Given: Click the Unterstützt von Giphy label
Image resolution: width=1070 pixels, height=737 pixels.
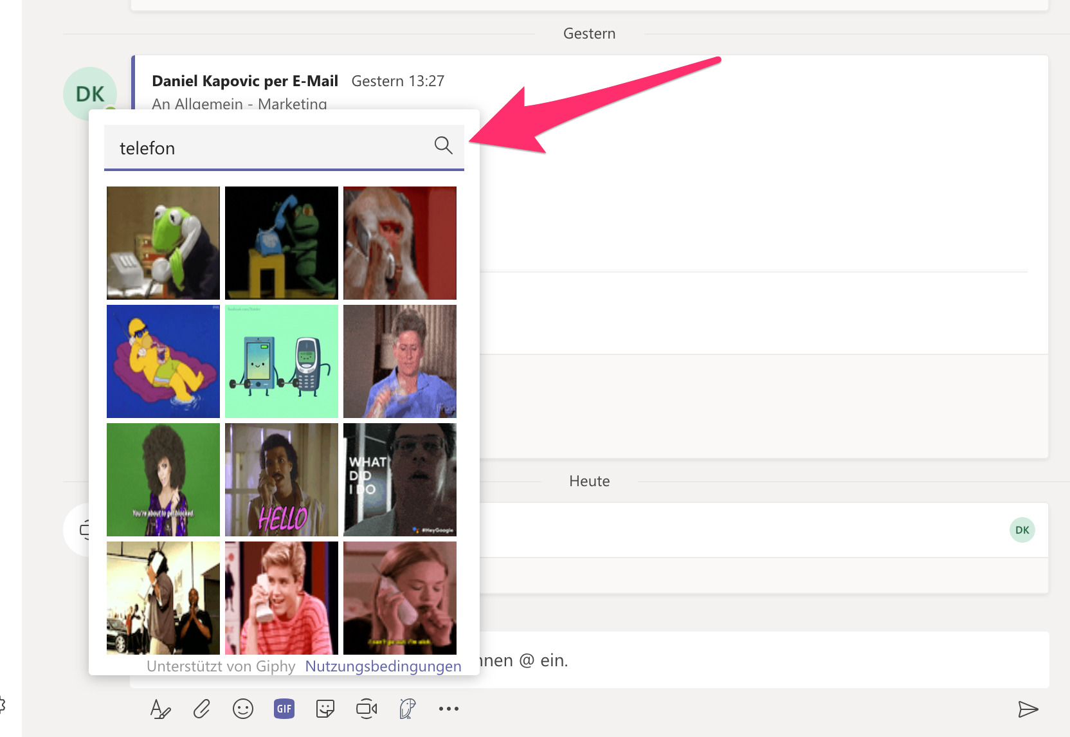Looking at the screenshot, I should 221,666.
